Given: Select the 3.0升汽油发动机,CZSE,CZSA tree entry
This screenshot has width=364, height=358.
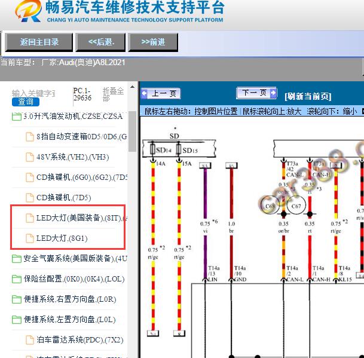Looking at the screenshot, I should 73,117.
